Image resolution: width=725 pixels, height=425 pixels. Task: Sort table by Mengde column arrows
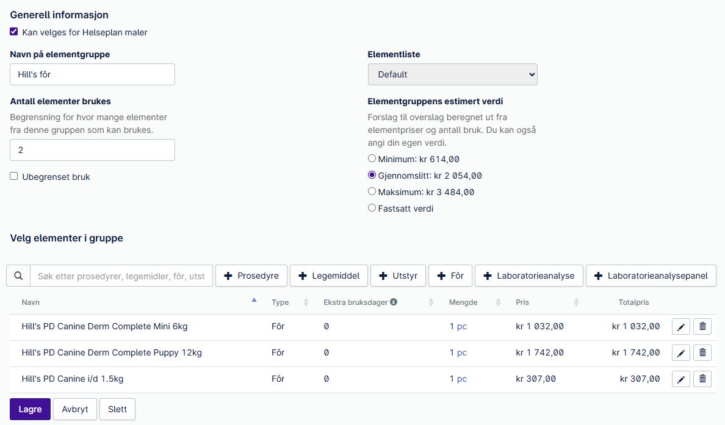[498, 302]
